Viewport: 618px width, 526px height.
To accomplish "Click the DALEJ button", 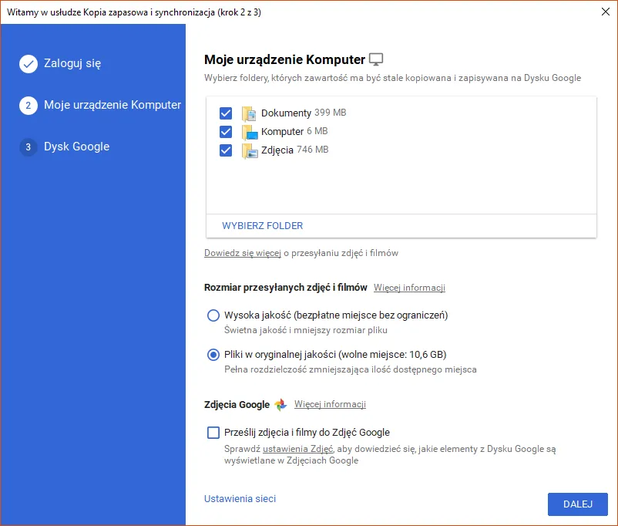I will coord(578,504).
